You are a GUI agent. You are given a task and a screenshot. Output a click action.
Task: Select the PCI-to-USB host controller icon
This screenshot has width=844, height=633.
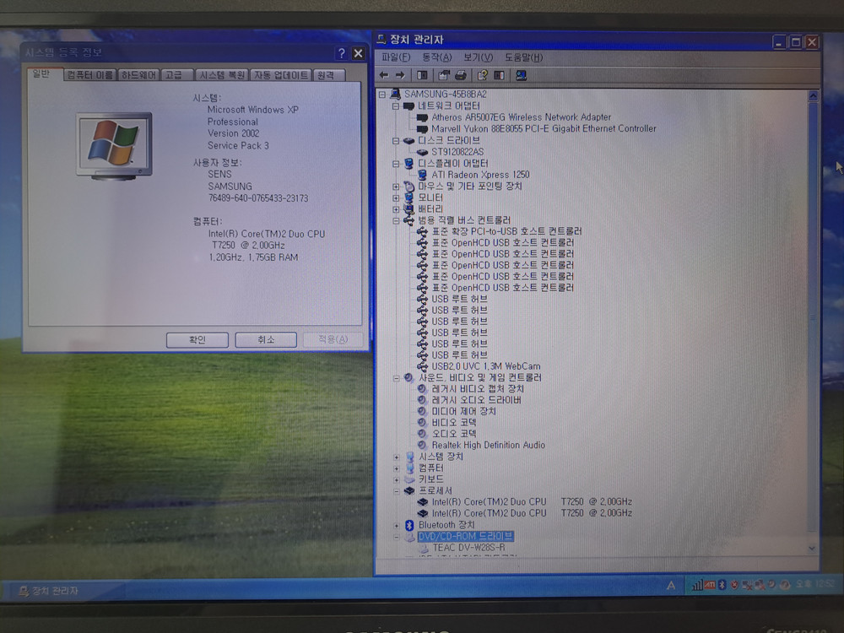(x=423, y=231)
